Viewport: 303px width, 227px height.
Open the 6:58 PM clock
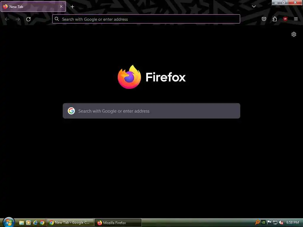(x=292, y=222)
